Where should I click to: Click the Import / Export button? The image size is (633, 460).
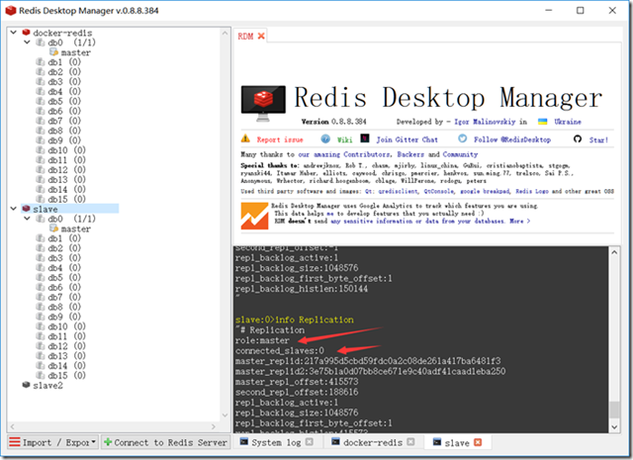pyautogui.click(x=52, y=442)
